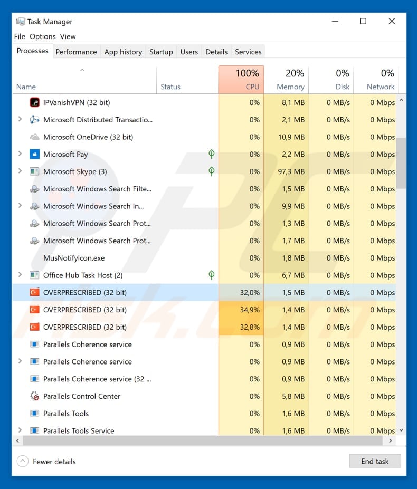Sort processes by Memory column
This screenshot has height=489, width=417.
(x=286, y=80)
